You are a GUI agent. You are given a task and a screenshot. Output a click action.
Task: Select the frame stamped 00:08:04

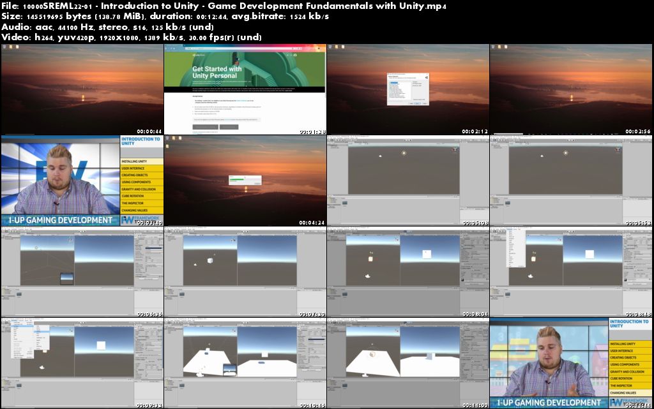click(x=408, y=272)
